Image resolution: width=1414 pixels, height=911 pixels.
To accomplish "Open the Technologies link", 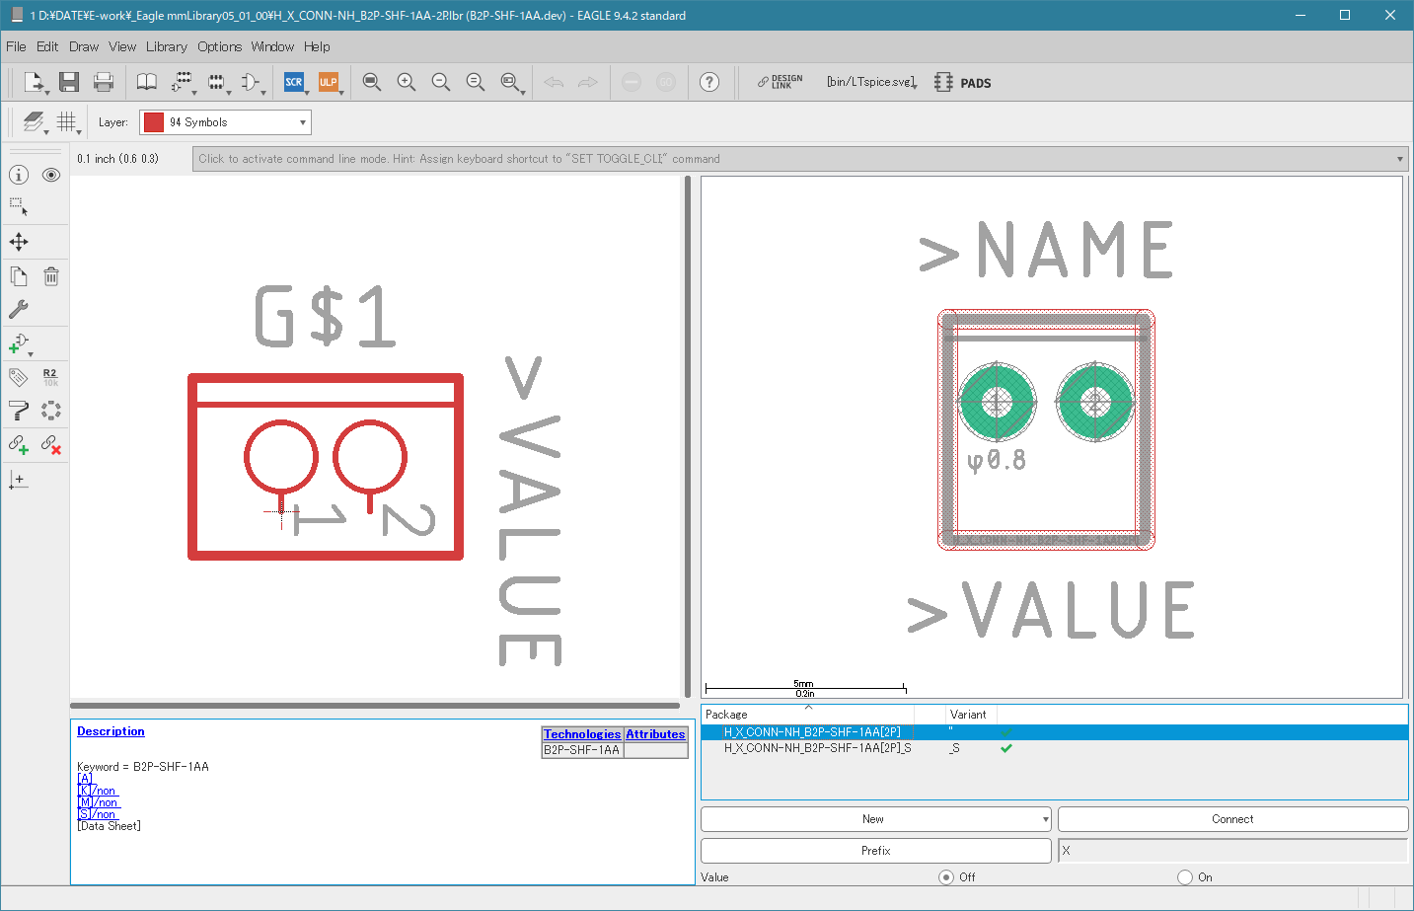I will 582,734.
